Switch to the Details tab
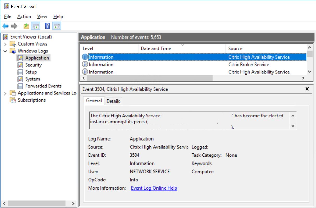Image resolution: width=316 pixels, height=208 pixels. (113, 101)
